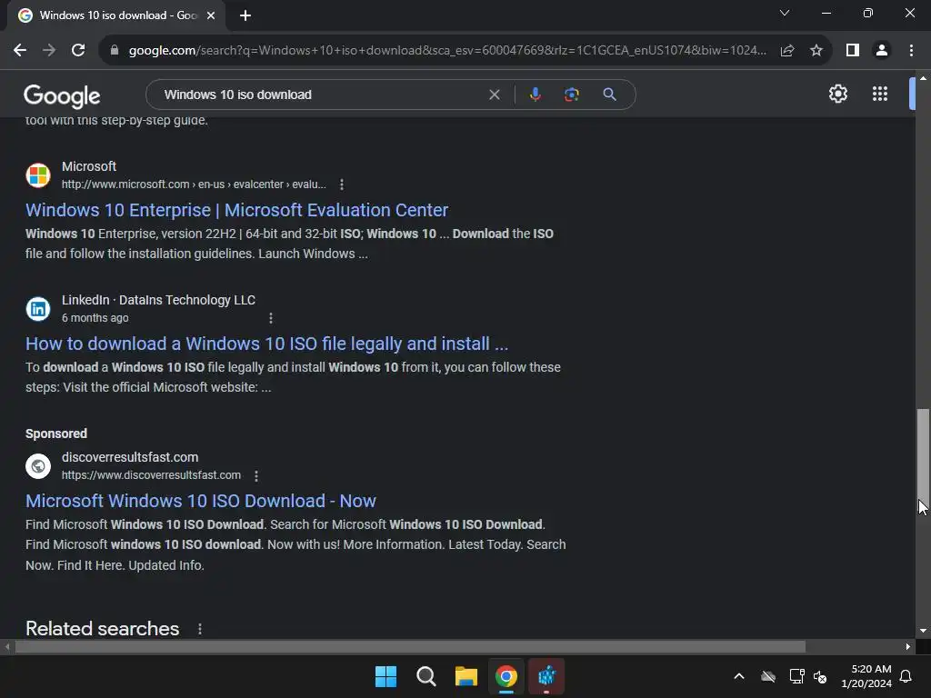Click the LinkedIn result favicon
Viewport: 931px width, 698px height.
tap(38, 309)
